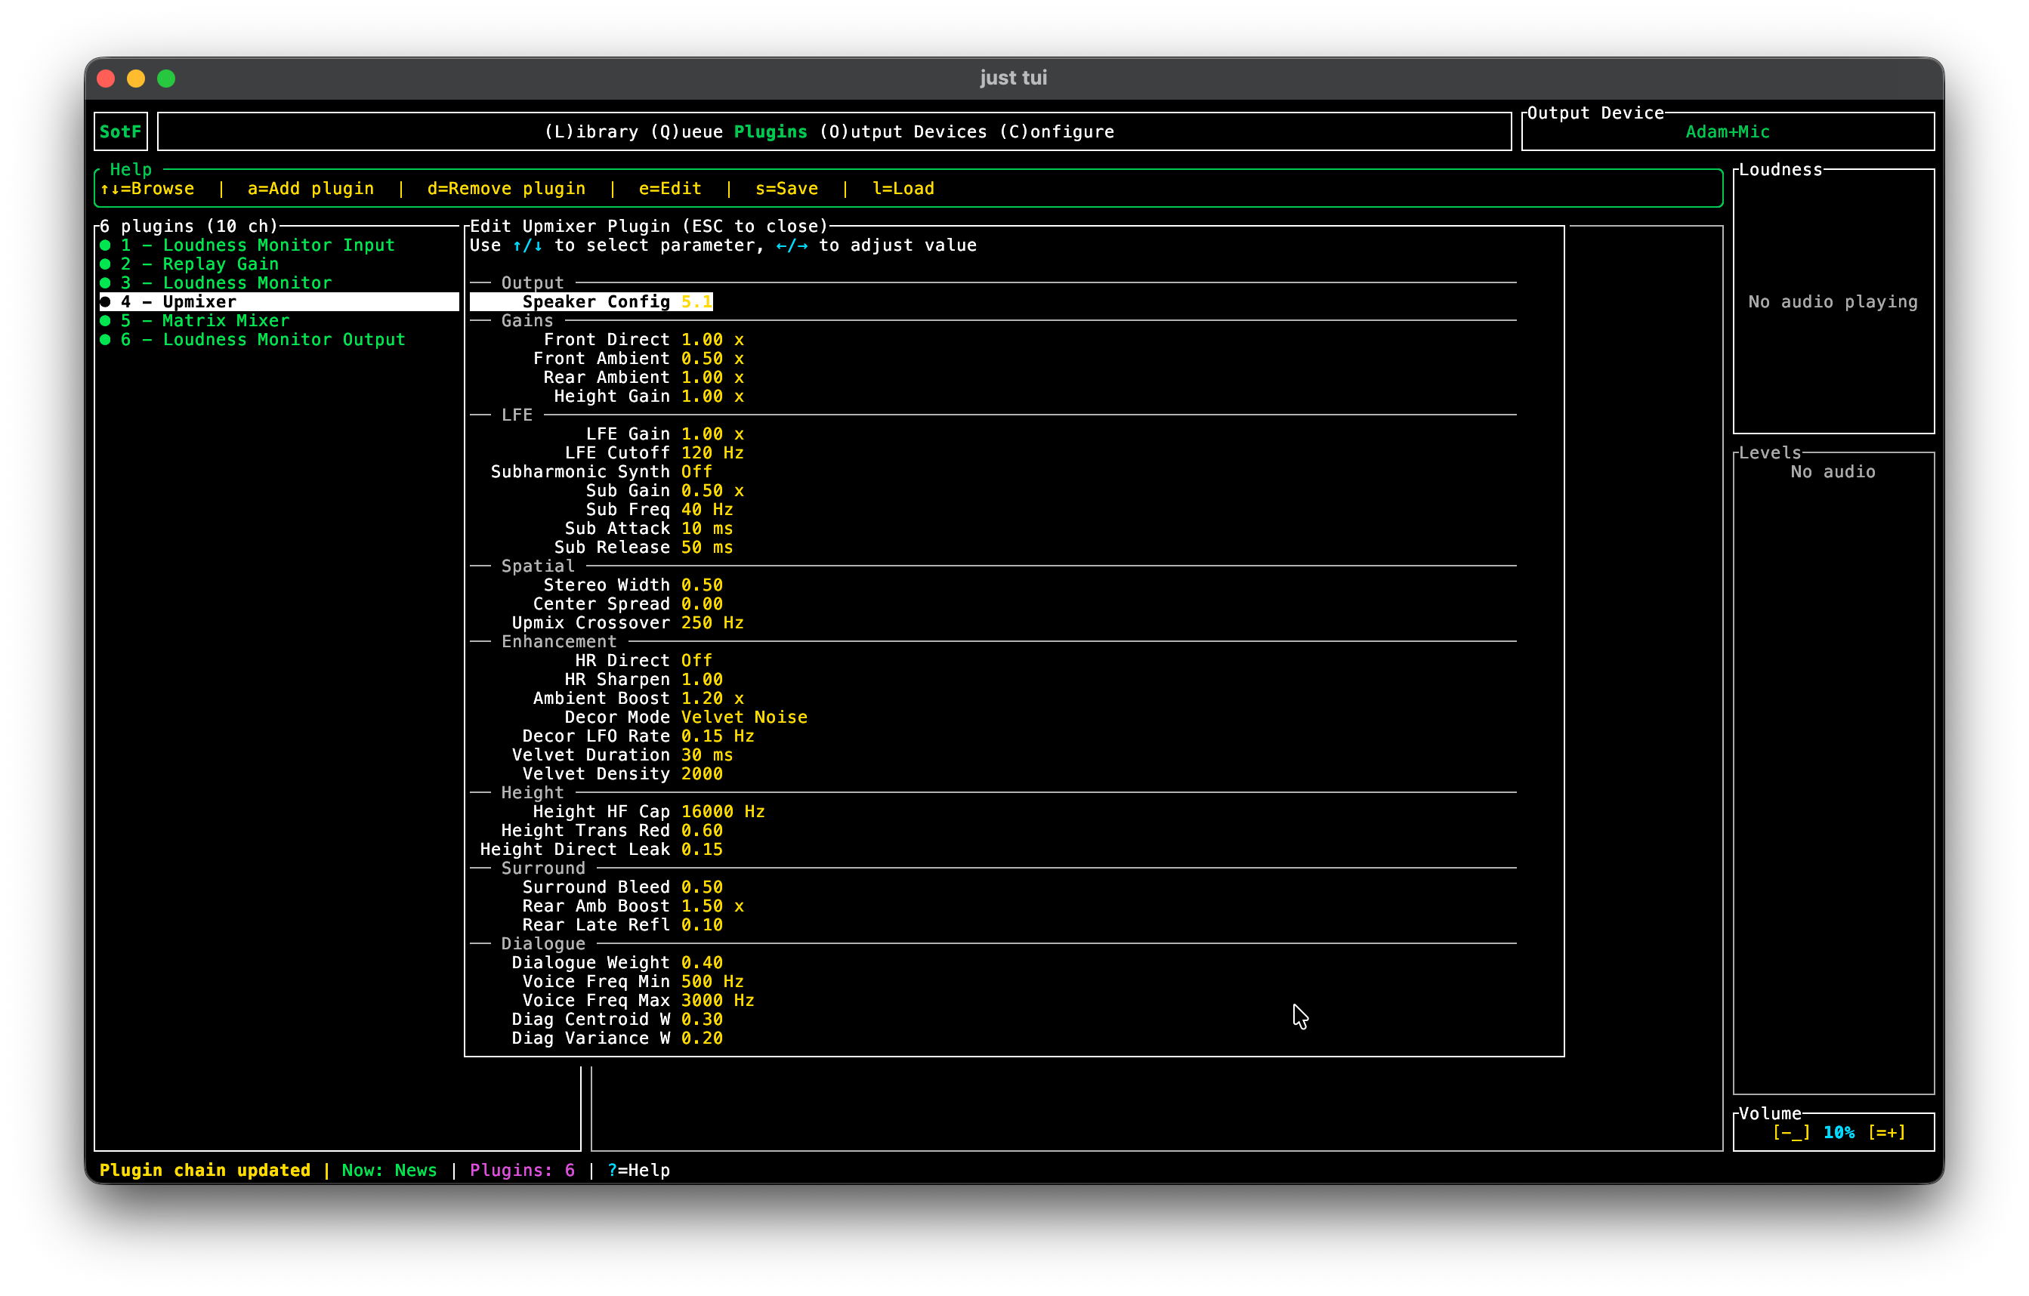Viewport: 2029px width, 1296px height.
Task: Select the Plugins tab
Action: point(771,131)
